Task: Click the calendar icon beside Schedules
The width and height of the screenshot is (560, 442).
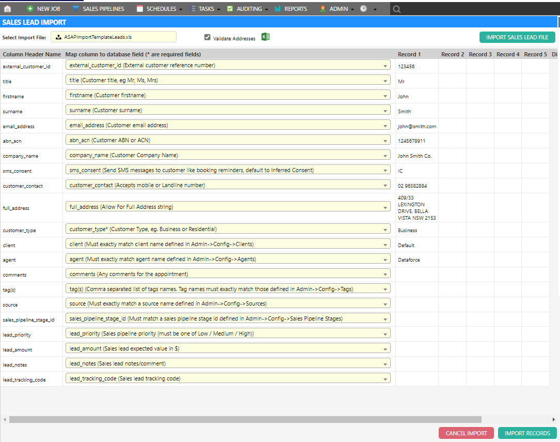Action: click(140, 9)
